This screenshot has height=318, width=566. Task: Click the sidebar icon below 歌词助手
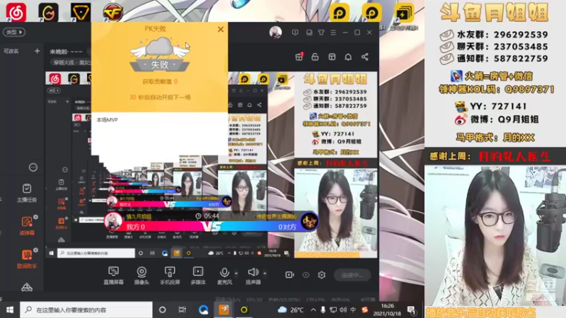pyautogui.click(x=27, y=288)
